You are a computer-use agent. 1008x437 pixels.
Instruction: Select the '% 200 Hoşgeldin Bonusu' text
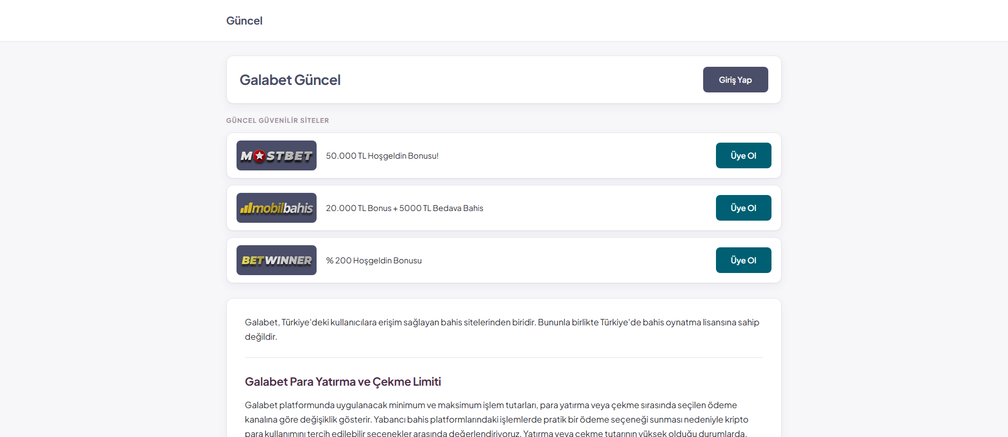(374, 261)
